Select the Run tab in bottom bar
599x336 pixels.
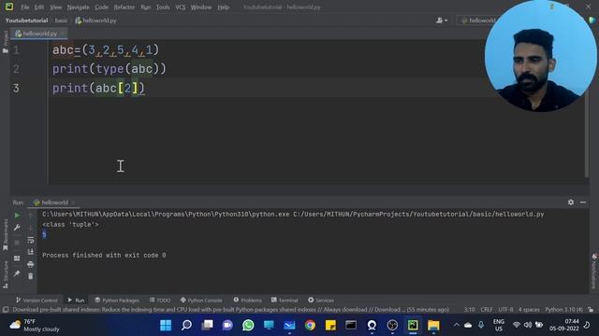(x=76, y=301)
